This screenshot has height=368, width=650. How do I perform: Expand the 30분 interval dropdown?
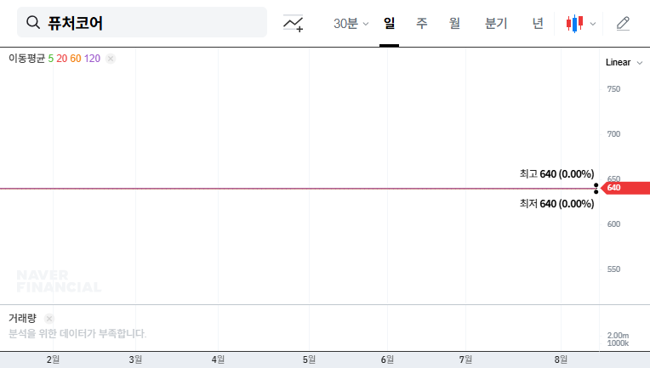[351, 24]
